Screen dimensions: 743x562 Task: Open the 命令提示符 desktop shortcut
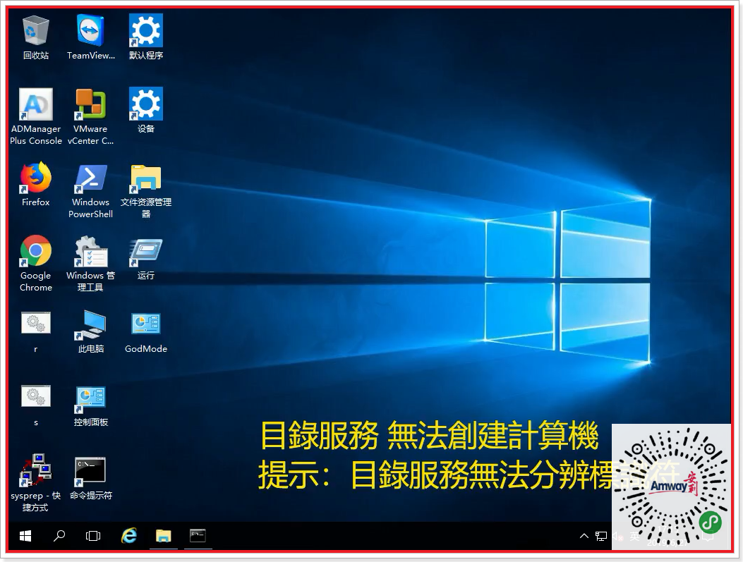[90, 477]
